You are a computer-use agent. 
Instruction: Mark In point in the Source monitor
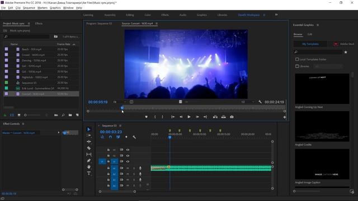tap(155, 117)
